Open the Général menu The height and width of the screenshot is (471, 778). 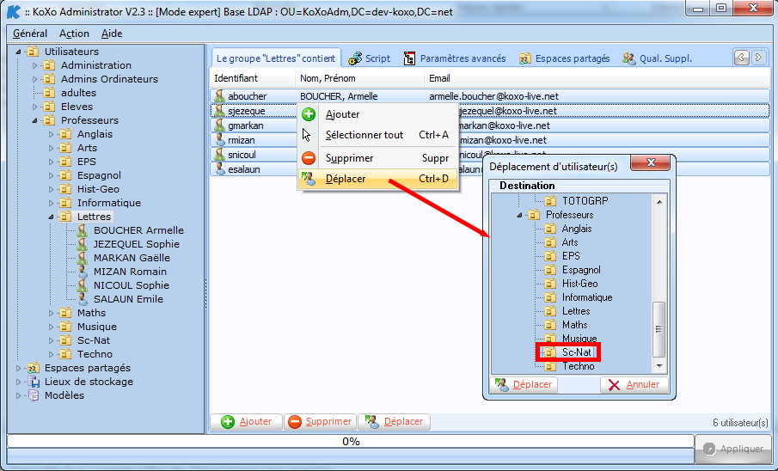point(30,34)
